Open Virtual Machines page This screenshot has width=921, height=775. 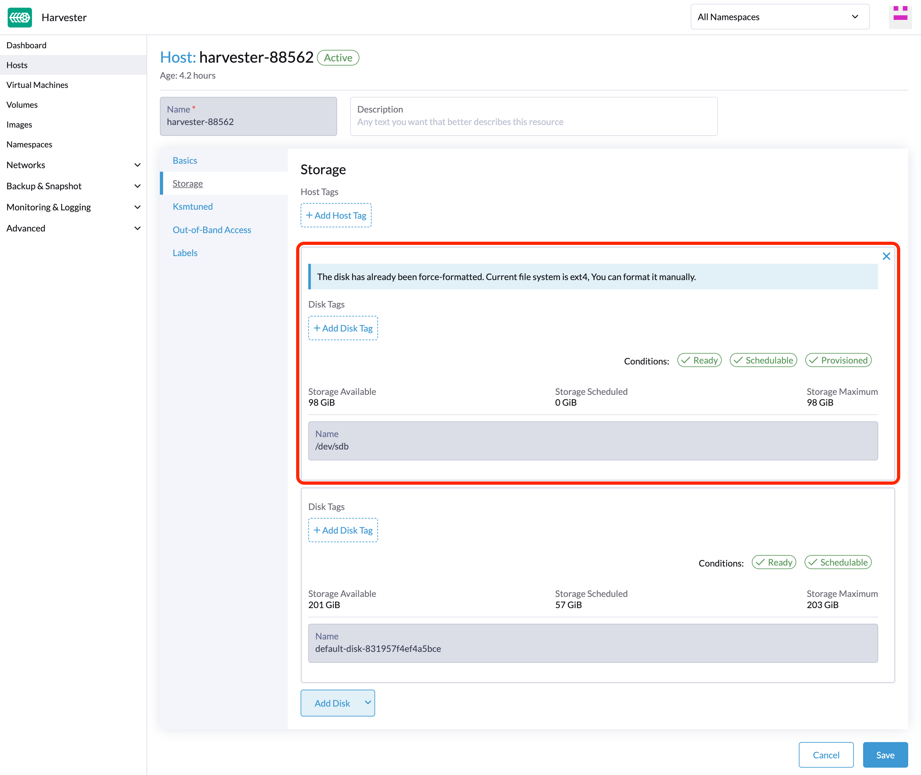(73, 85)
